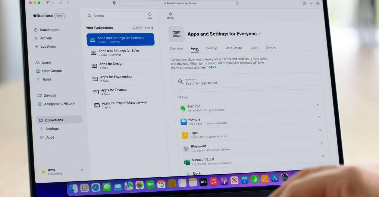
Task: Select Apps and Settings for Everyone collection
Action: click(x=120, y=40)
